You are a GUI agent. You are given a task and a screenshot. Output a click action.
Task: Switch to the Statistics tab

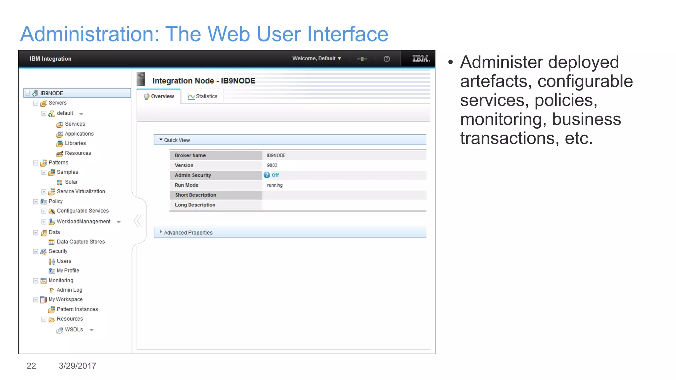tap(203, 96)
